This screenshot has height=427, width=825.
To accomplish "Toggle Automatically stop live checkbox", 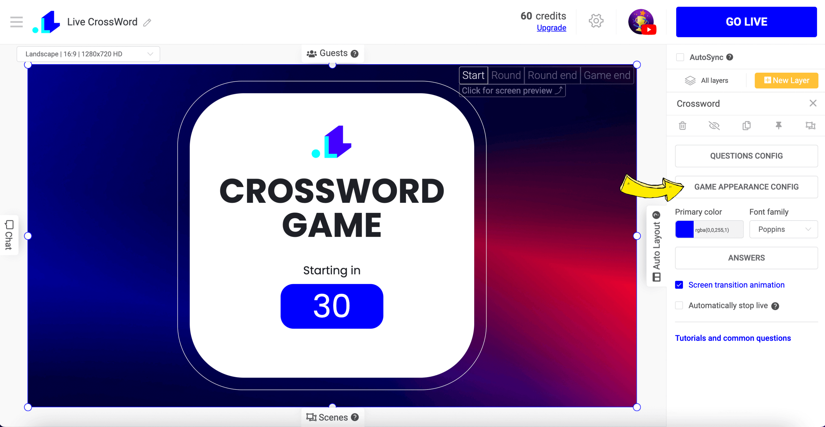I will 680,306.
